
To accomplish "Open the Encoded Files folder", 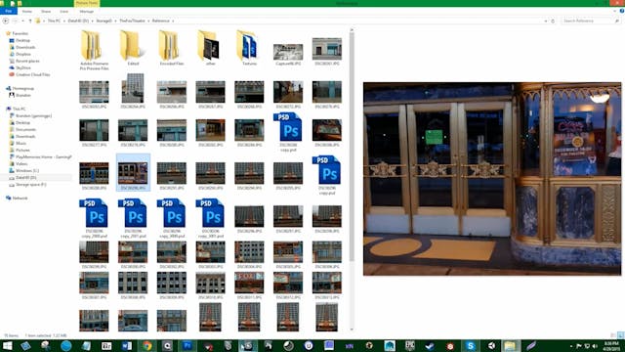I will pos(172,48).
